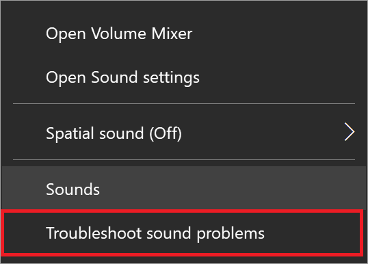Click the word 'Troubleshoot' in the last item

pos(94,233)
